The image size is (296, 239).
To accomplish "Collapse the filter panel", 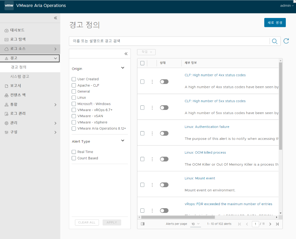I will [x=126, y=54].
